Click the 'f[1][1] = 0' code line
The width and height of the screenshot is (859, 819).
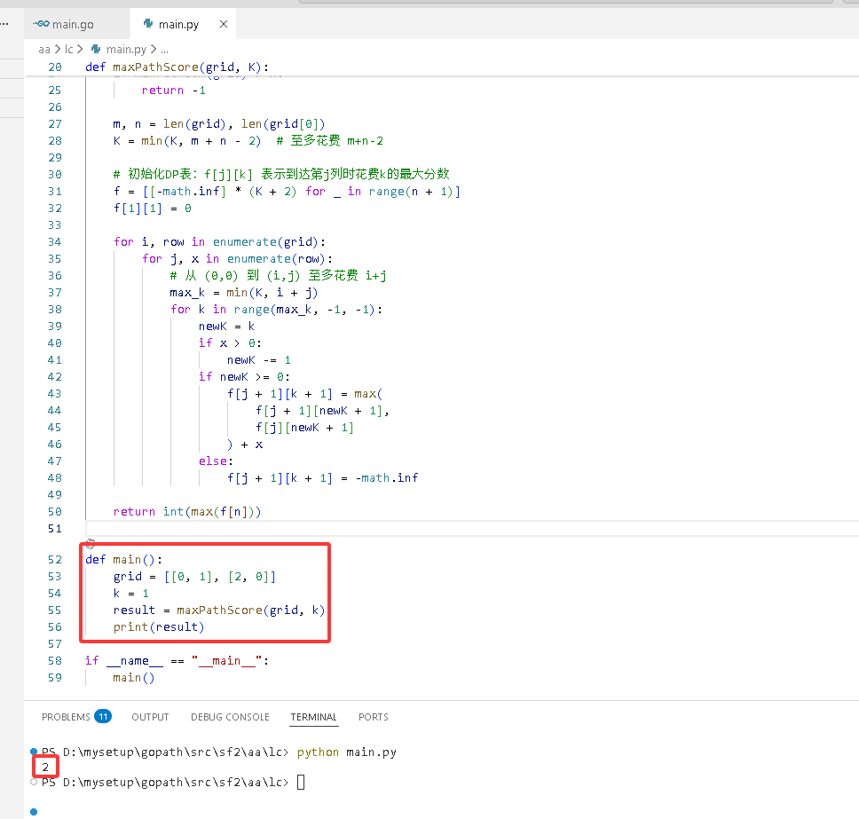[x=153, y=209]
